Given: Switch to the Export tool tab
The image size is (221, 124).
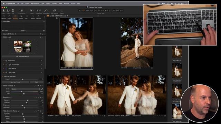Looking at the screenshot, I should click(38, 17).
